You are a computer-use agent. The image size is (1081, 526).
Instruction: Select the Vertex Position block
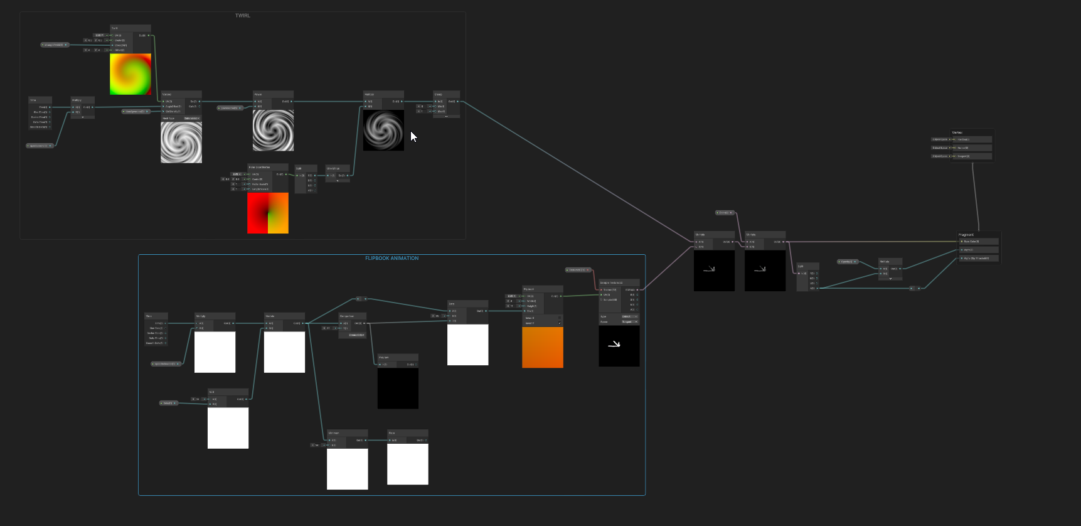[x=971, y=139]
